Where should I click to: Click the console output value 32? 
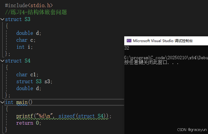pyautogui.click(x=127, y=48)
